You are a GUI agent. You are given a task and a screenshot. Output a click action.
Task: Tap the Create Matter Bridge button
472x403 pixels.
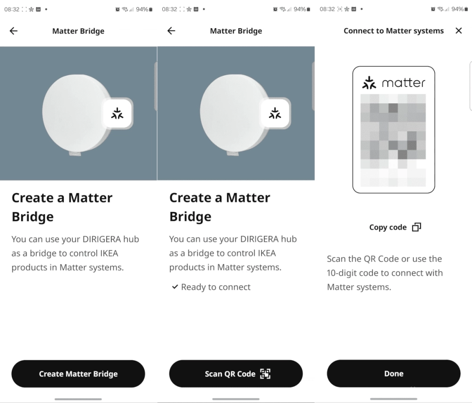click(x=78, y=374)
